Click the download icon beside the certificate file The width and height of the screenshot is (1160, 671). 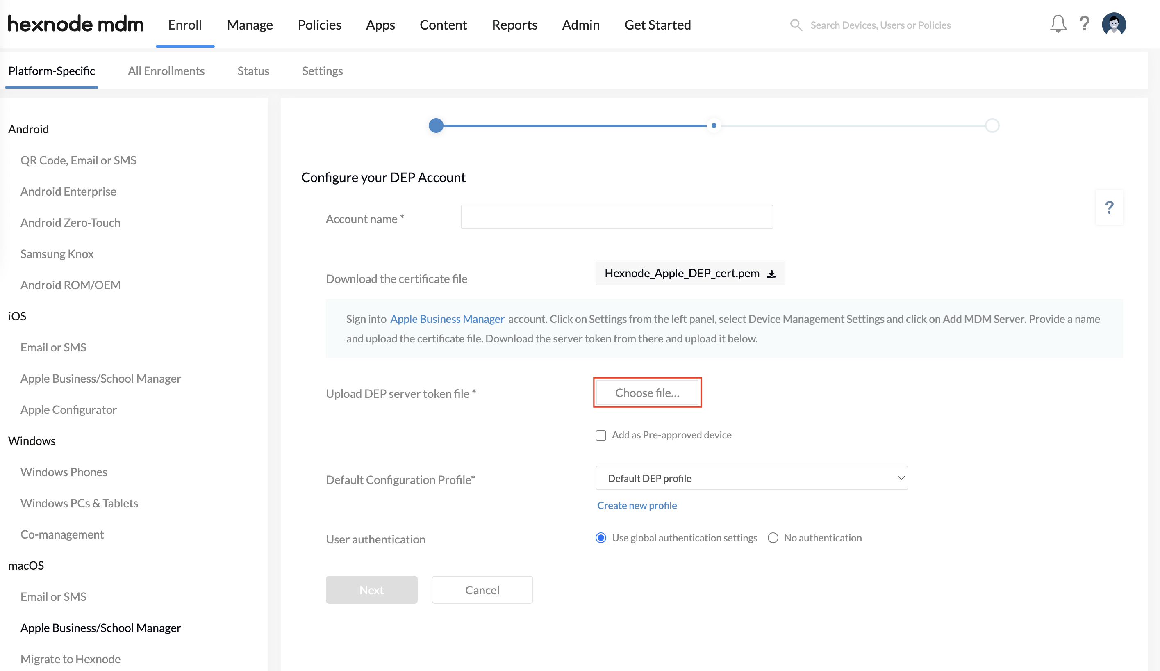point(771,274)
